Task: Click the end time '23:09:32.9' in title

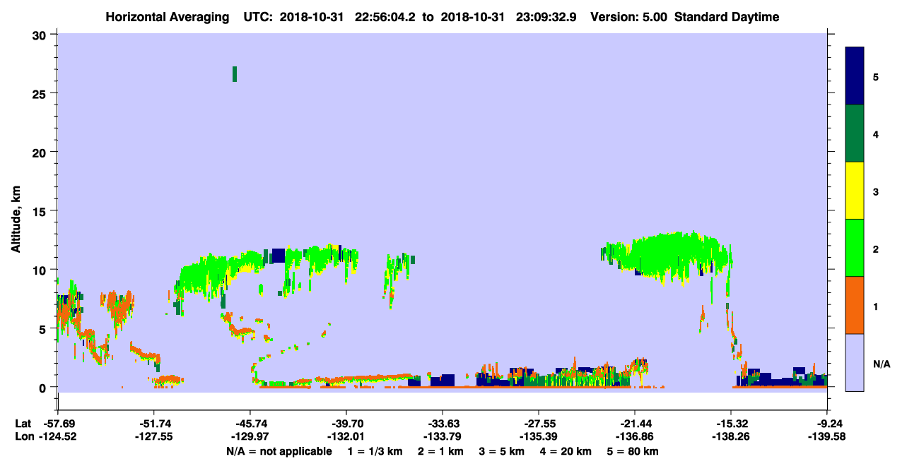Action: tap(546, 17)
